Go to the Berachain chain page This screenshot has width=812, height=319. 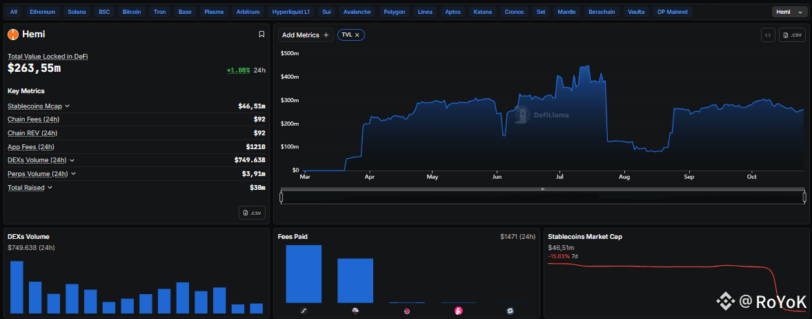click(x=602, y=12)
